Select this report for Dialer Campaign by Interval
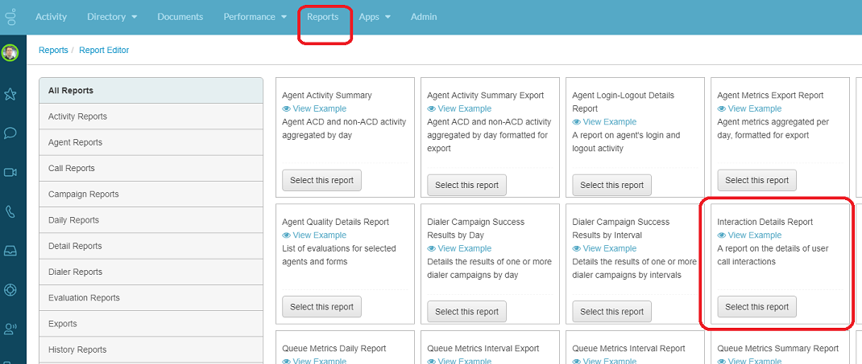The width and height of the screenshot is (862, 364). pos(612,312)
